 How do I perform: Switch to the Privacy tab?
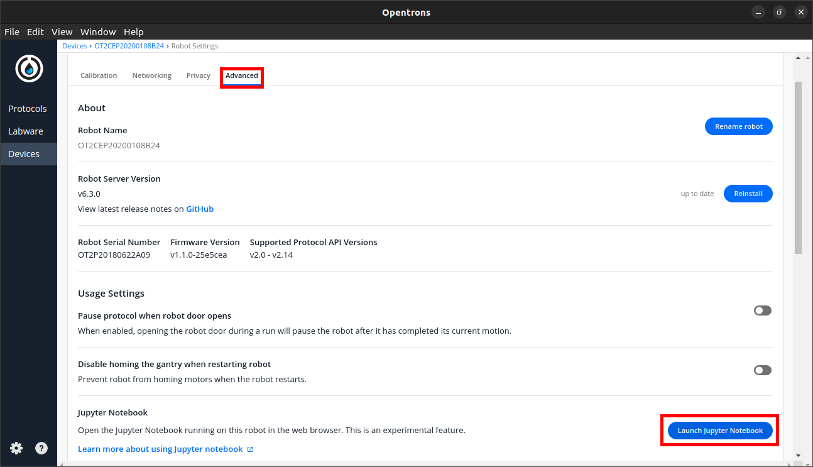[198, 75]
